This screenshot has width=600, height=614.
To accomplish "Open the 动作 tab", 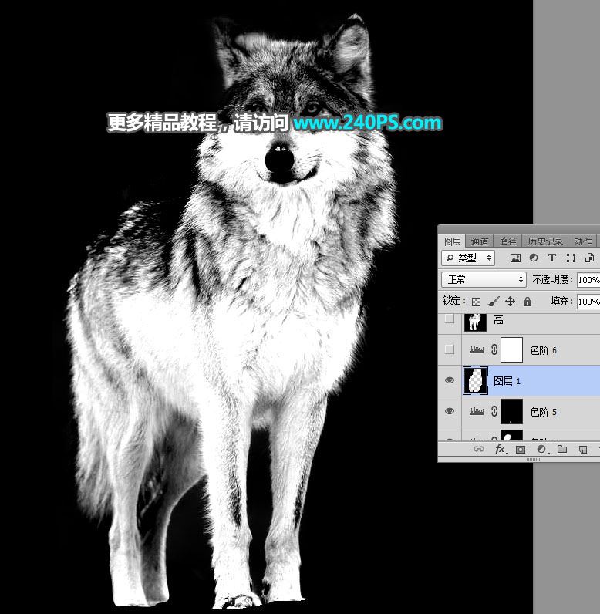I will click(x=582, y=241).
